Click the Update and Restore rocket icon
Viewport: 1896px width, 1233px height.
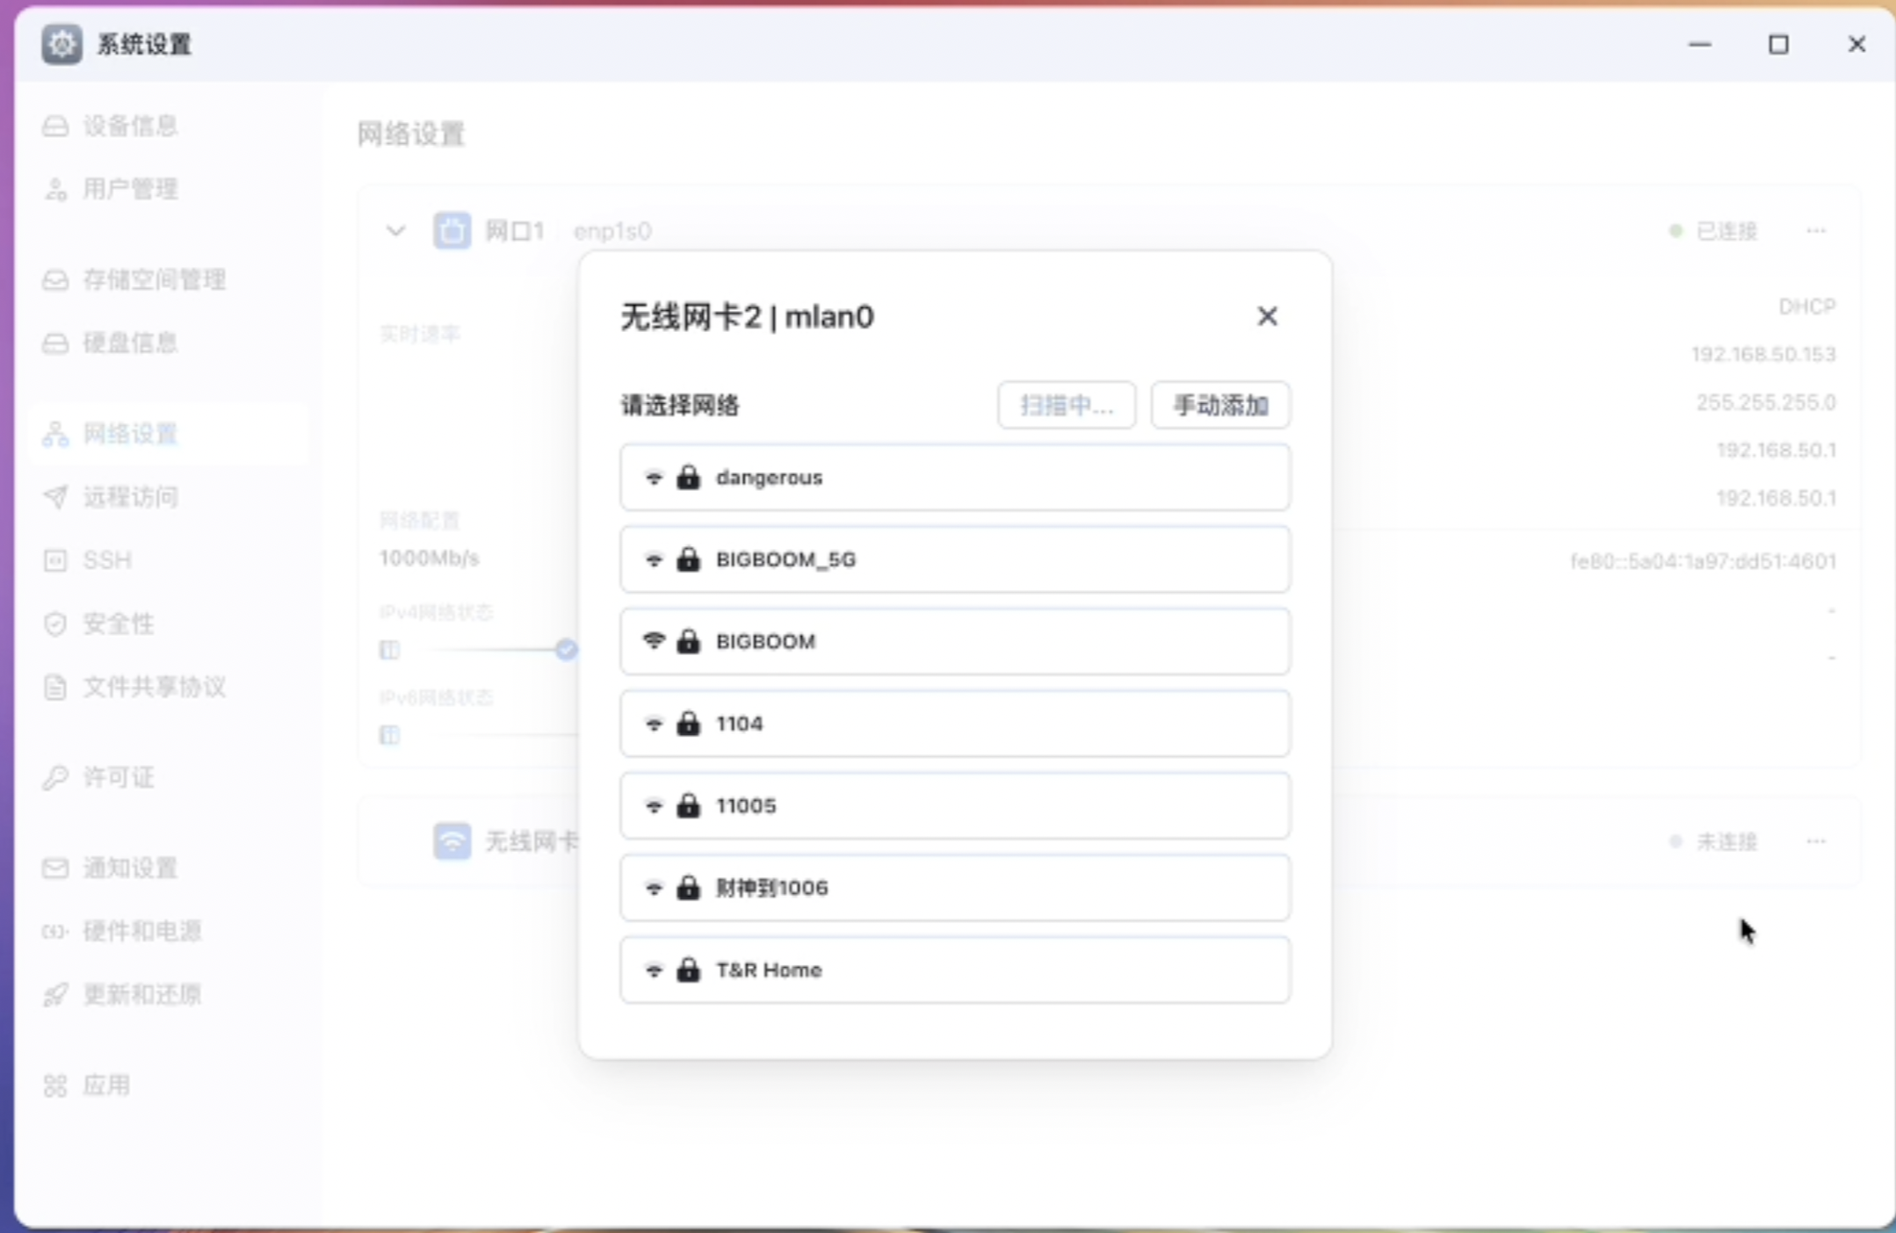point(55,994)
